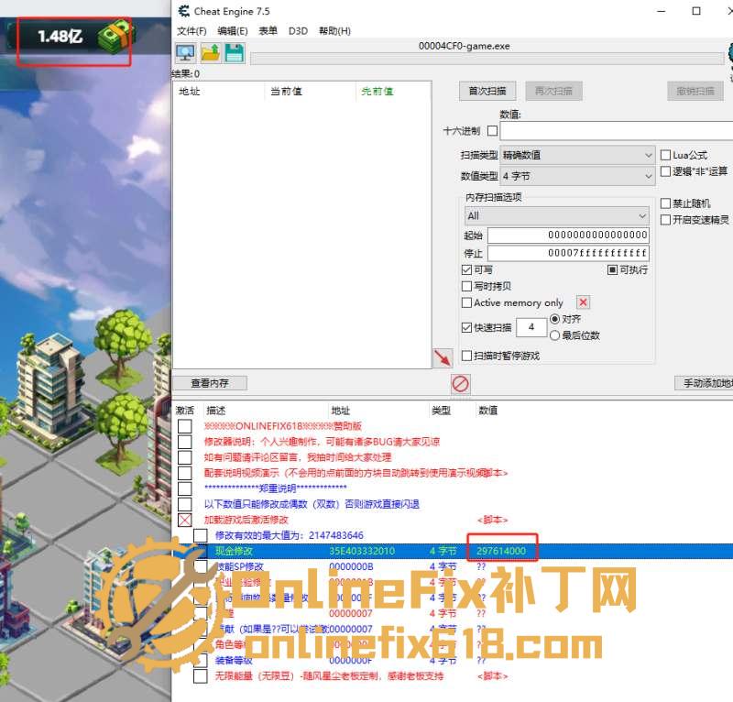This screenshot has width=733, height=702.
Task: Open the 文件 menu
Action: 191,29
